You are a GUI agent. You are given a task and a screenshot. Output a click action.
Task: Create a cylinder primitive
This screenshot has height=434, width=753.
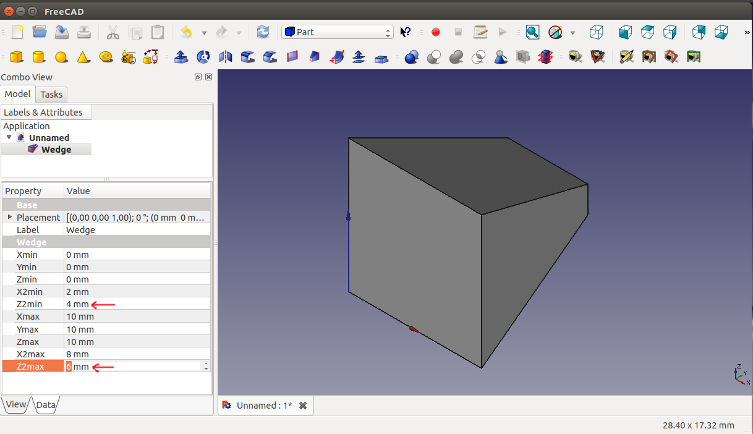(38, 57)
